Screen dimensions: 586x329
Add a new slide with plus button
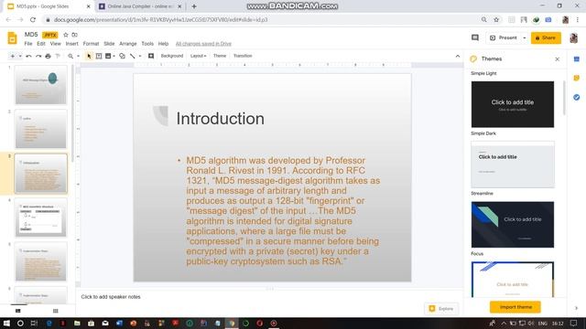tap(12, 56)
